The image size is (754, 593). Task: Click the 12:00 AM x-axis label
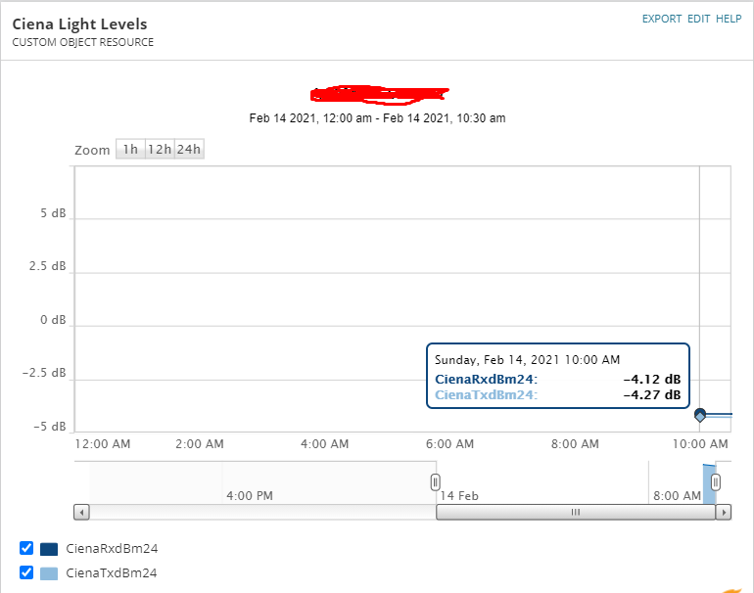(103, 444)
